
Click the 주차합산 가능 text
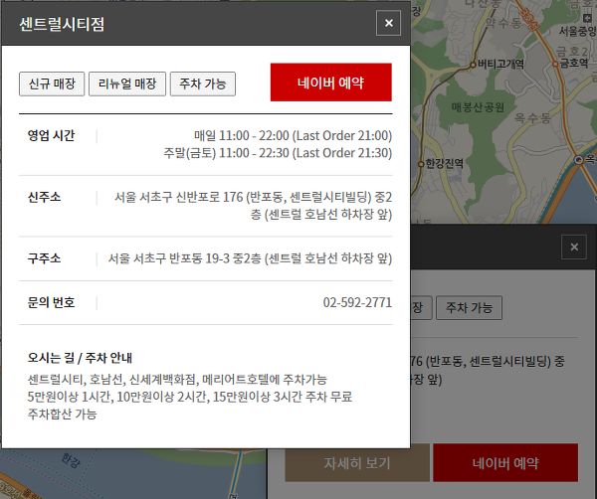[x=62, y=414]
